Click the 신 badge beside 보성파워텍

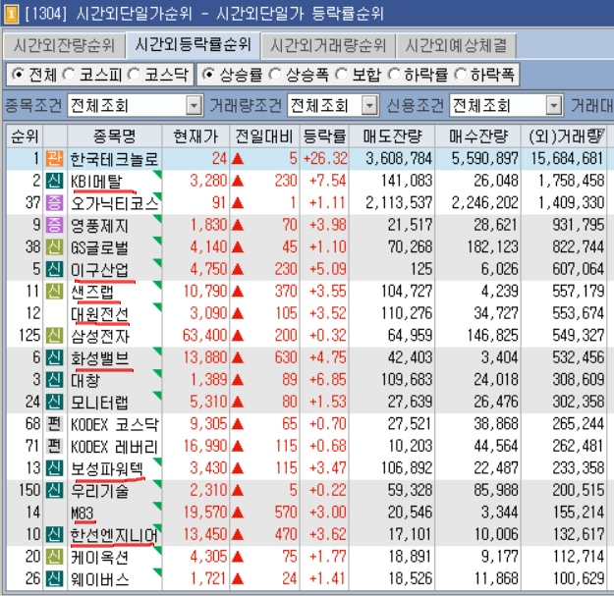[x=54, y=468]
